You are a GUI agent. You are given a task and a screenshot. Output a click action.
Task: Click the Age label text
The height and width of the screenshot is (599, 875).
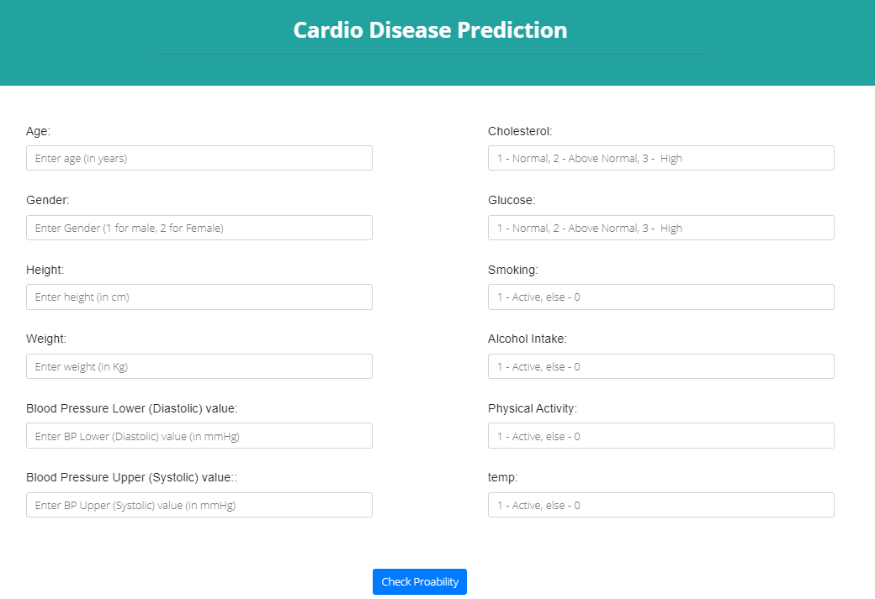coord(37,131)
